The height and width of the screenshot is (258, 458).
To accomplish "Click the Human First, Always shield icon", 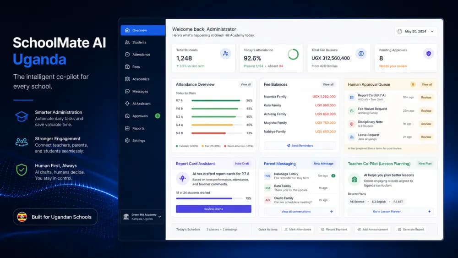I will point(22,170).
